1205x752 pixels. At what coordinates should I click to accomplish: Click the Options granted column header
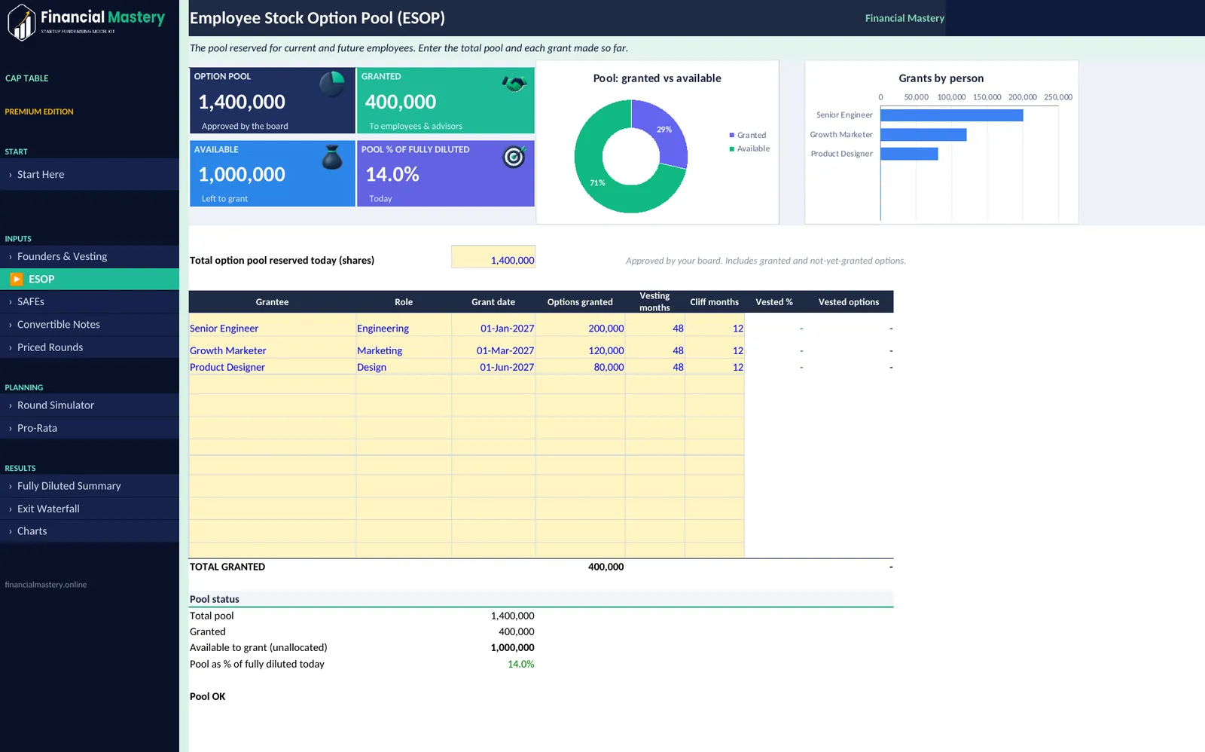click(x=580, y=302)
